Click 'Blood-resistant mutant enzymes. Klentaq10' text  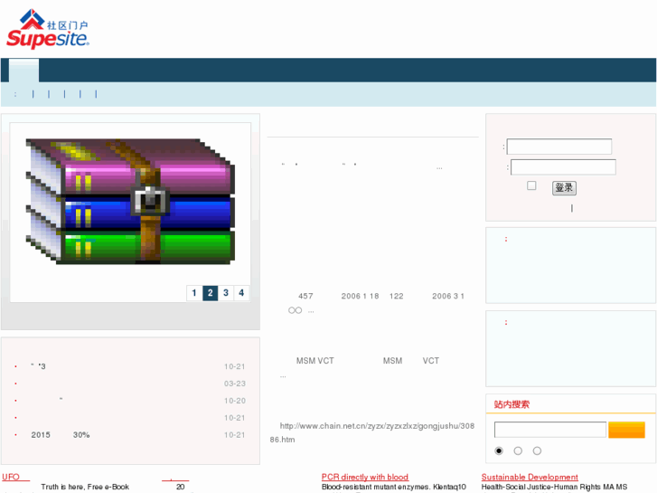[394, 487]
